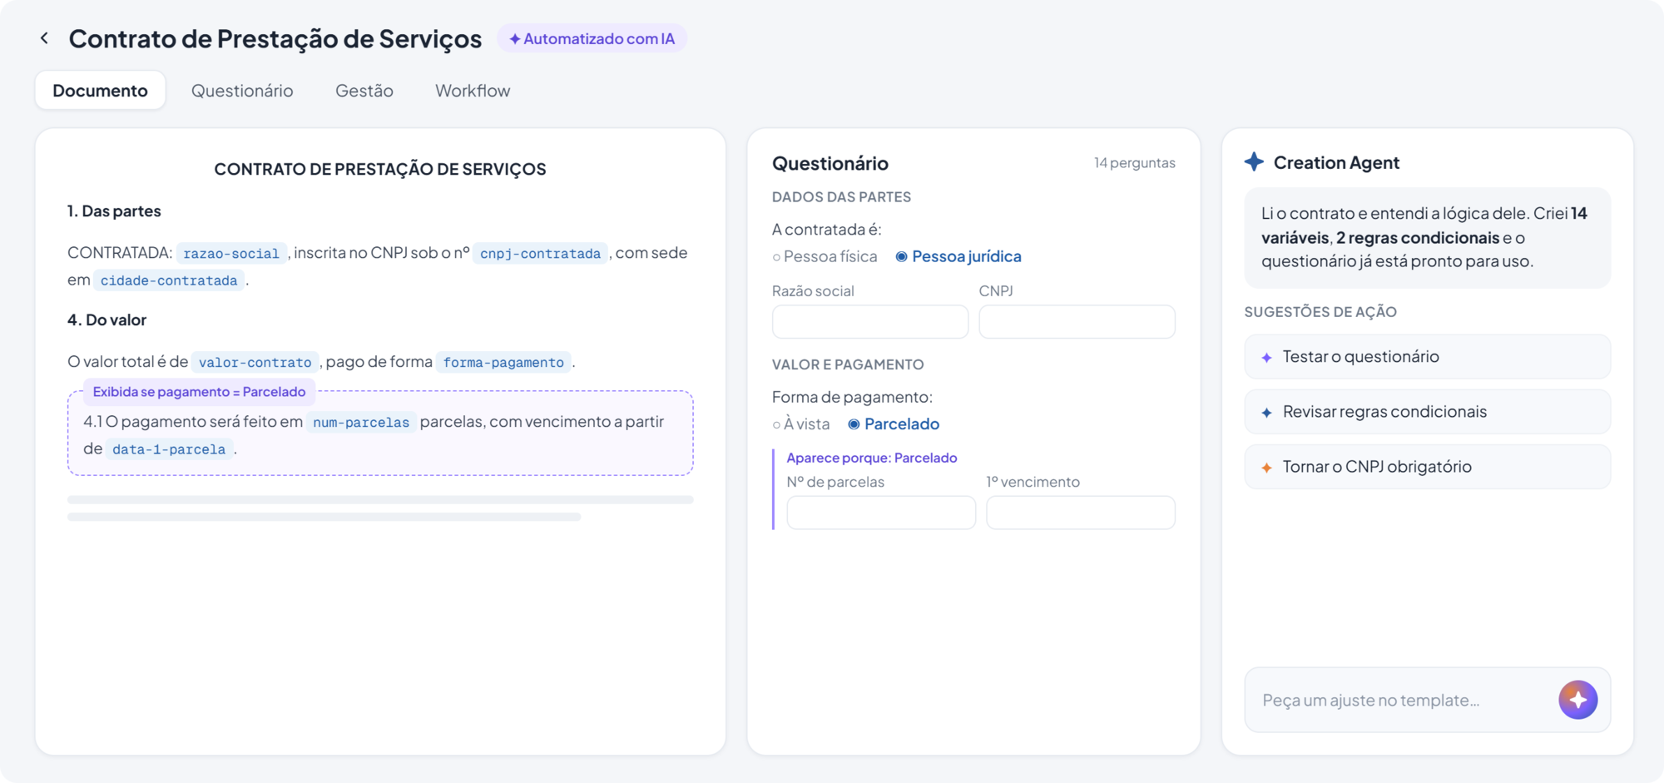Image resolution: width=1664 pixels, height=783 pixels.
Task: Select the Pessoa física option
Action: pos(825,256)
